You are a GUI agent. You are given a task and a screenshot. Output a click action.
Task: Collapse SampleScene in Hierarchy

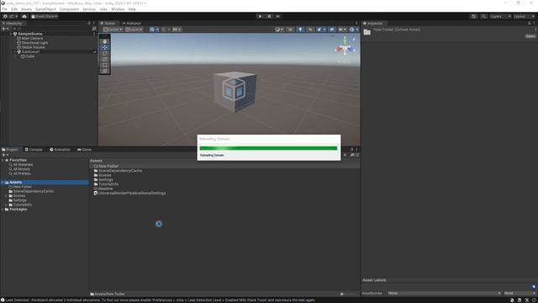pyautogui.click(x=11, y=34)
